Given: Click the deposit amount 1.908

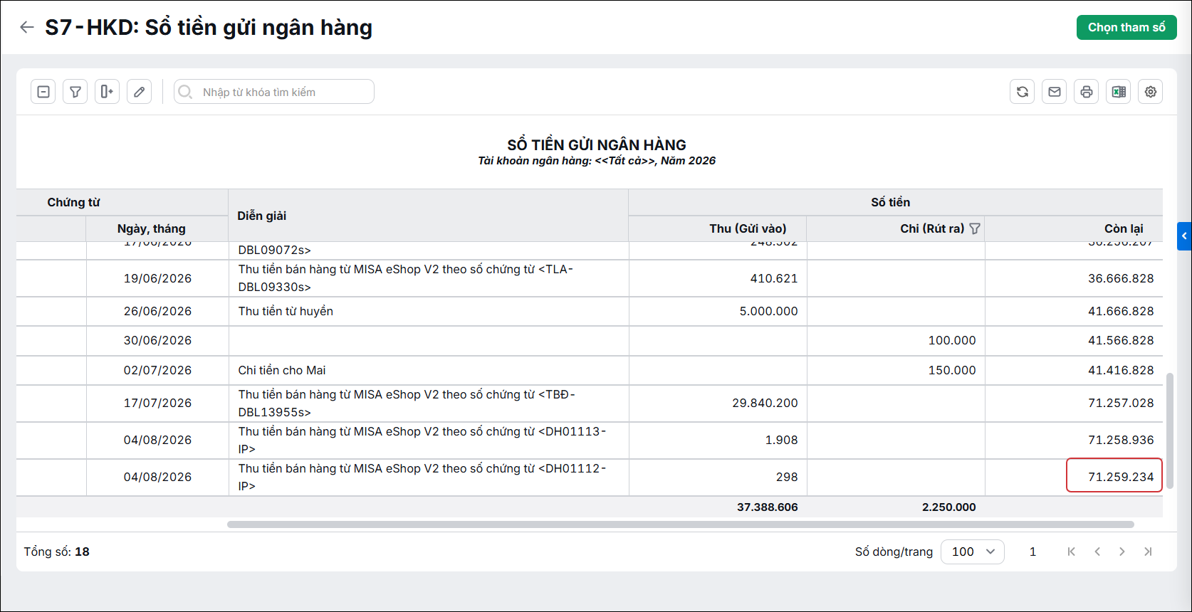Looking at the screenshot, I should point(781,440).
